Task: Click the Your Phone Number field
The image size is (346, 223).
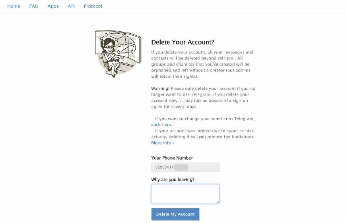Action: tap(185, 167)
